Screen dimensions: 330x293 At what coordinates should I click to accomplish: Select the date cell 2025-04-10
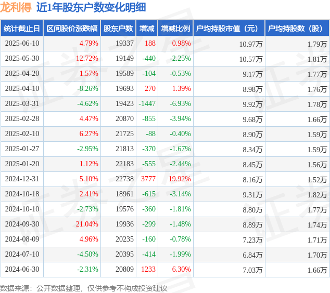click(x=22, y=89)
